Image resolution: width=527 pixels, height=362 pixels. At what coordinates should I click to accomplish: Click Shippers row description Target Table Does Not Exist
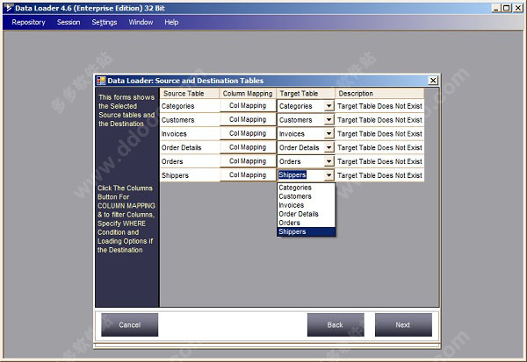[379, 175]
